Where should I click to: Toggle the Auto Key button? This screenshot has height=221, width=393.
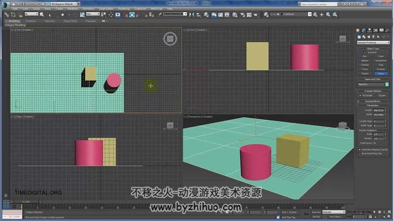[x=316, y=212]
